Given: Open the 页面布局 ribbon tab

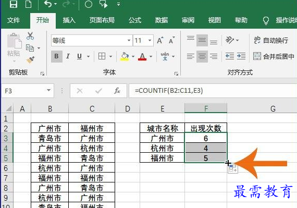Looking at the screenshot, I should (102, 20).
